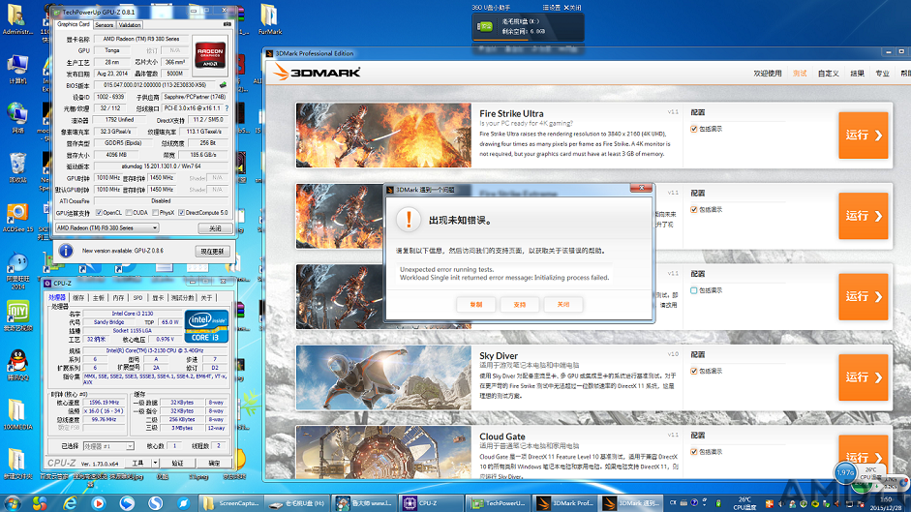Open the 关于 (About) tab in CPU-Z
The image size is (911, 512).
click(206, 297)
